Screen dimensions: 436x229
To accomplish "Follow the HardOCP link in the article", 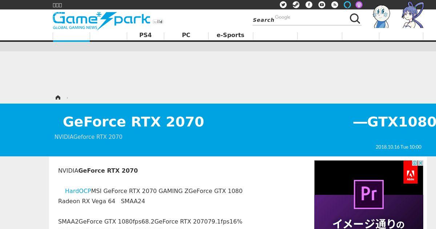I will (78, 191).
